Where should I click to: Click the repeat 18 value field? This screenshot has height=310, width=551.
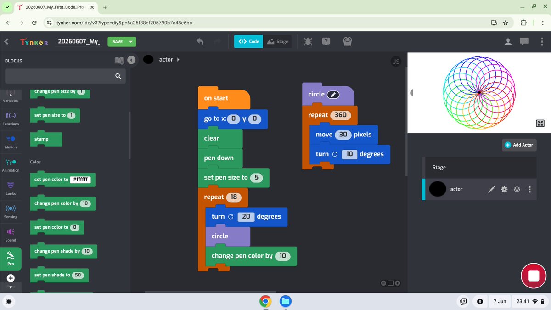pos(234,197)
